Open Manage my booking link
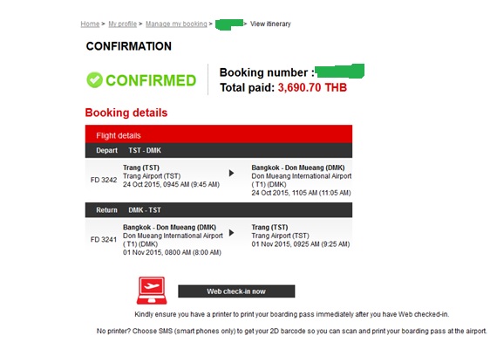 coord(176,24)
